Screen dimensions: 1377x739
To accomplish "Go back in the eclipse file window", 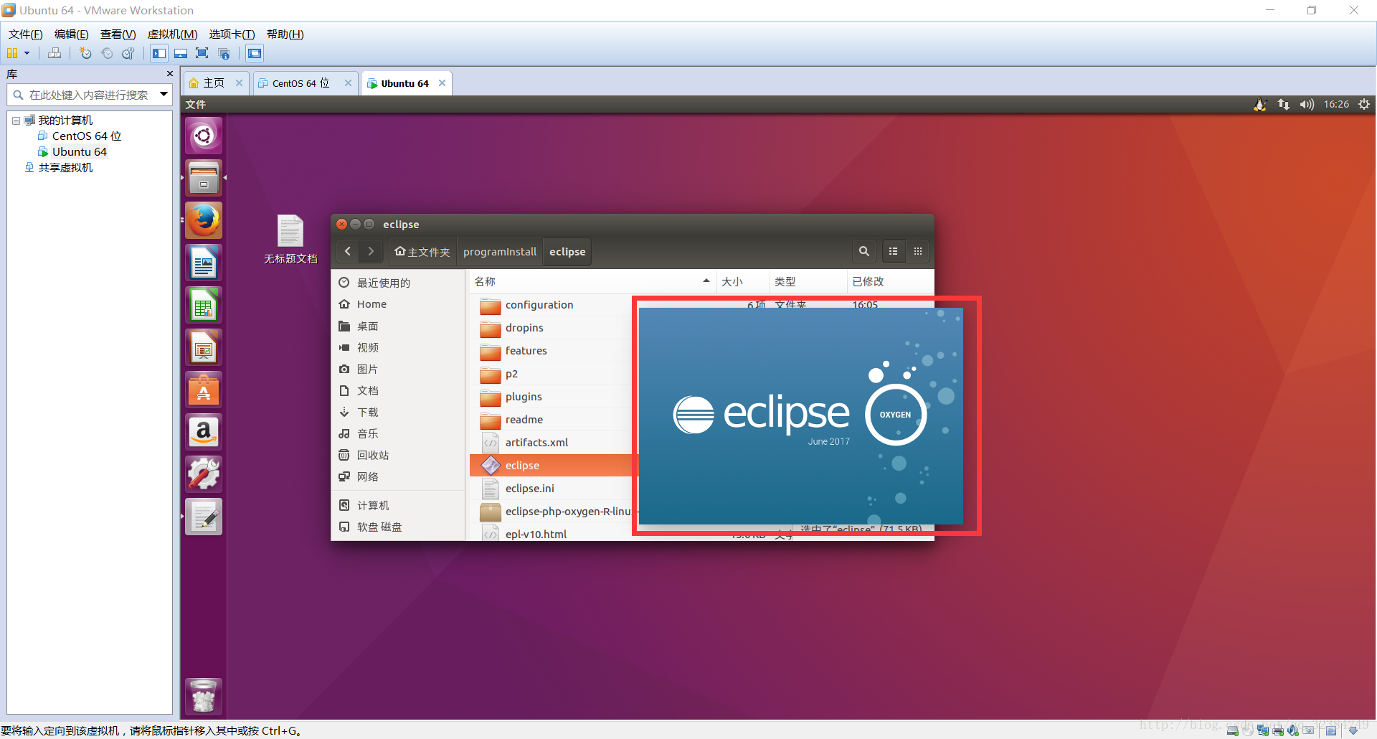I will tap(348, 251).
